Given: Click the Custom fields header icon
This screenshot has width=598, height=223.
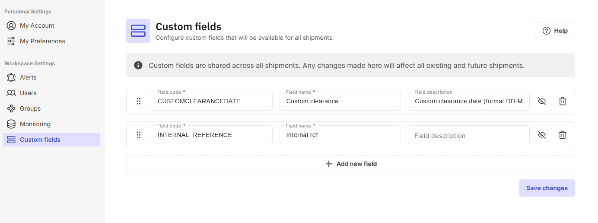Looking at the screenshot, I should click(x=138, y=31).
